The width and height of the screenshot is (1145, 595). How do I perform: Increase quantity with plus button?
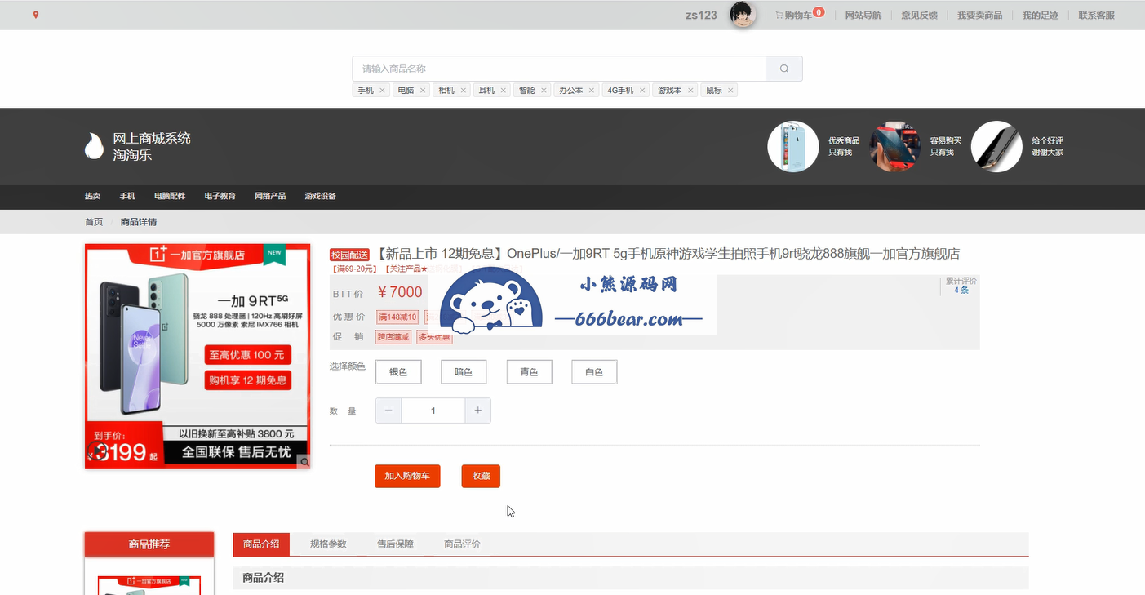click(478, 411)
